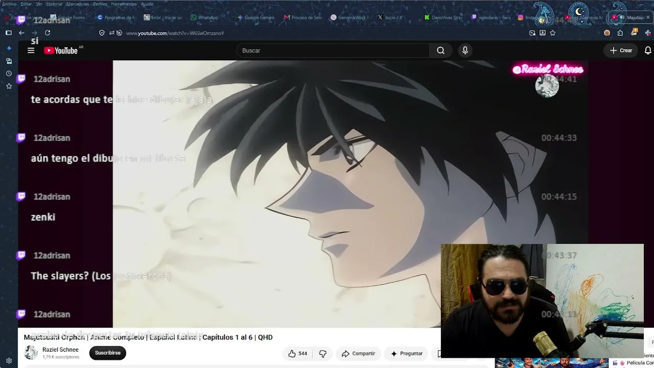The image size is (654, 368).
Task: Switch to the Genoma Work tab
Action: 349,17
